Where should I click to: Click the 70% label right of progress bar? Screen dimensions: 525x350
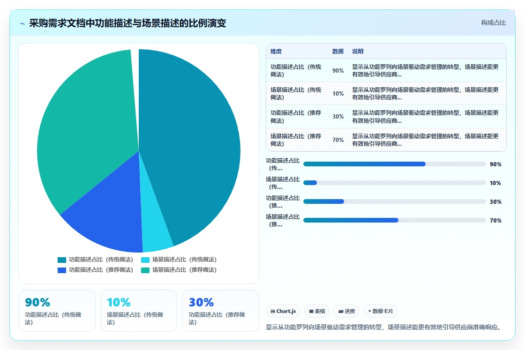tap(495, 221)
